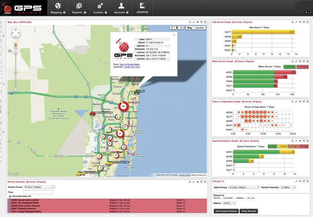313x217 pixels.
Task: Click the map pan control compass
Action: click(x=16, y=33)
